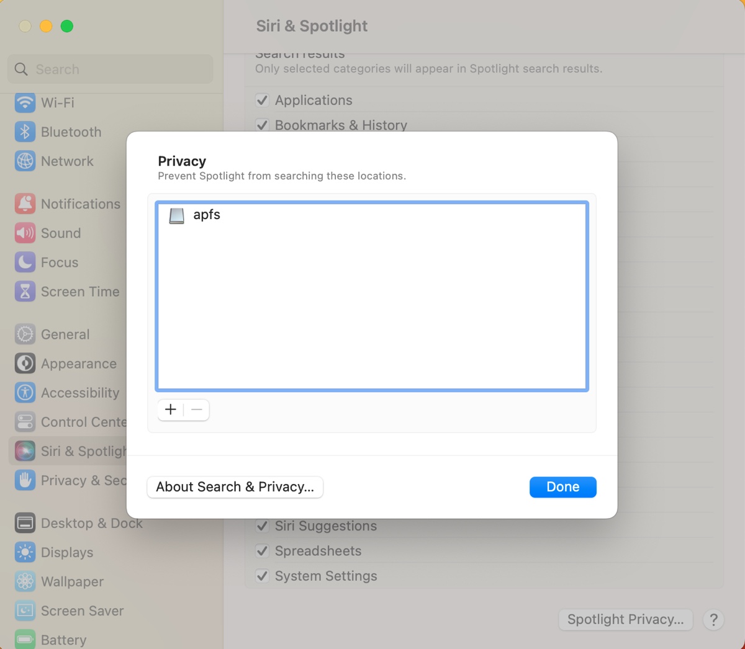The width and height of the screenshot is (745, 649).
Task: Click the Done button
Action: 563,487
